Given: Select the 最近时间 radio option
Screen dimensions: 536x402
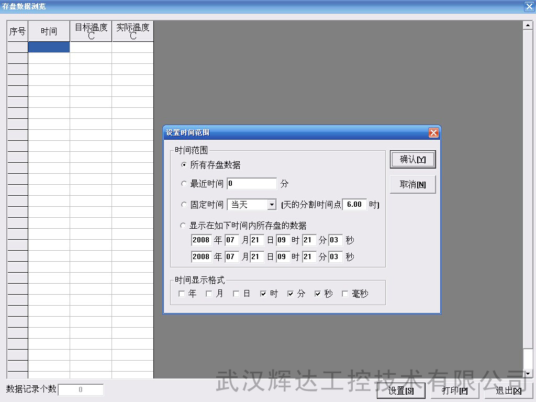Looking at the screenshot, I should (x=184, y=184).
